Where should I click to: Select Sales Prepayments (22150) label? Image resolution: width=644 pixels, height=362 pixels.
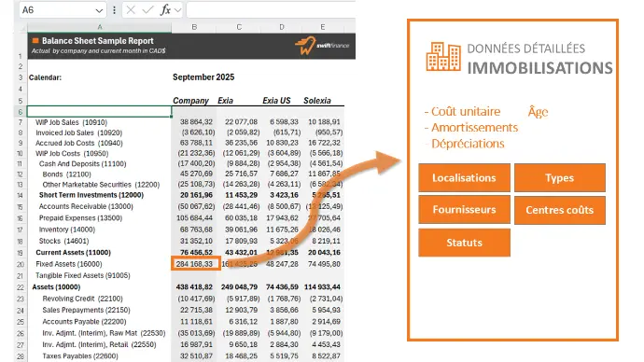click(86, 310)
